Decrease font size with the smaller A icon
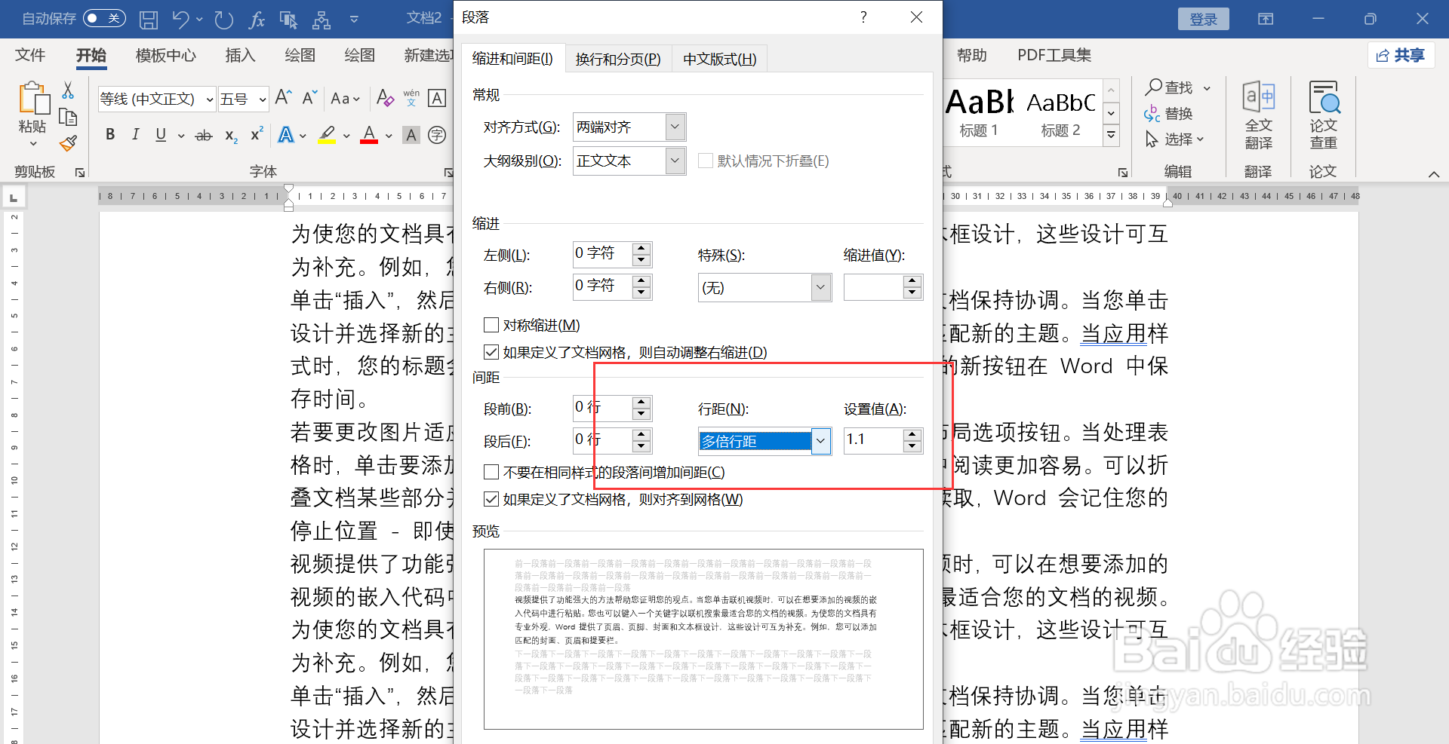The height and width of the screenshot is (744, 1449). tap(309, 97)
